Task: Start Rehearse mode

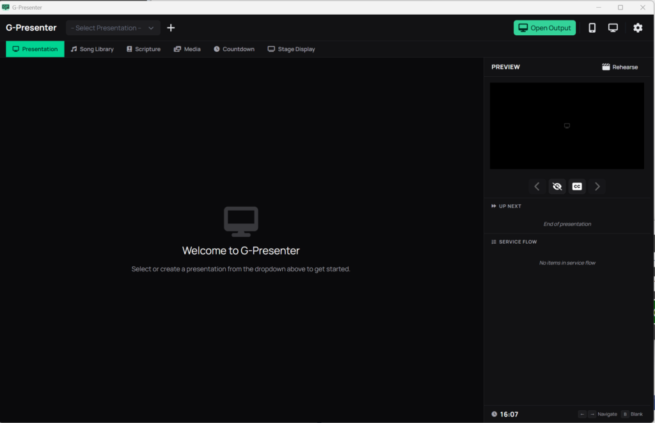Action: tap(620, 67)
